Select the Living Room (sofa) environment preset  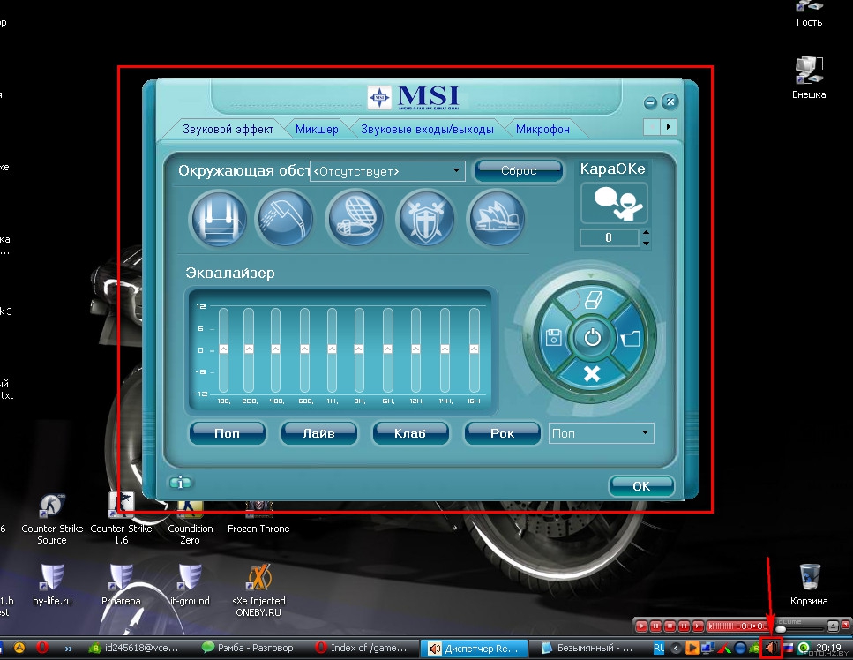[x=219, y=220]
